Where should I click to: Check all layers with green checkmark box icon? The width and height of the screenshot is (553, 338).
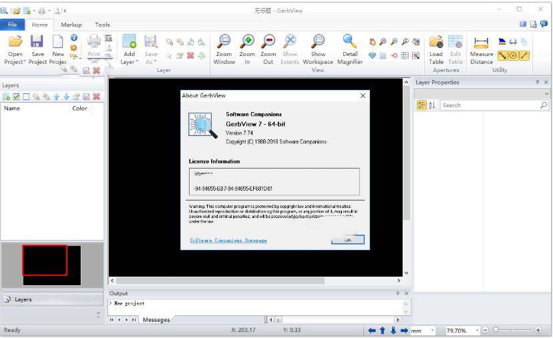pyautogui.click(x=16, y=97)
